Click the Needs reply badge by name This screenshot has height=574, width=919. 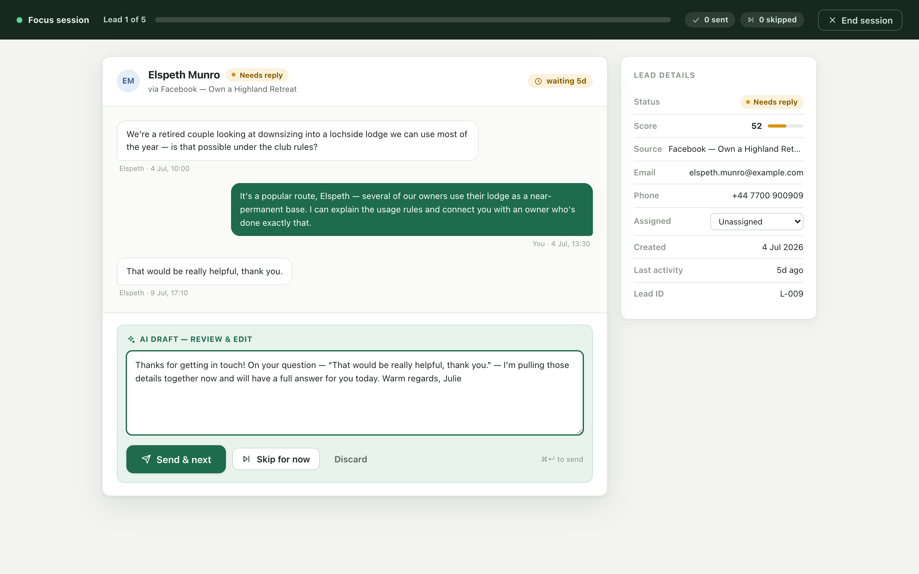point(257,75)
